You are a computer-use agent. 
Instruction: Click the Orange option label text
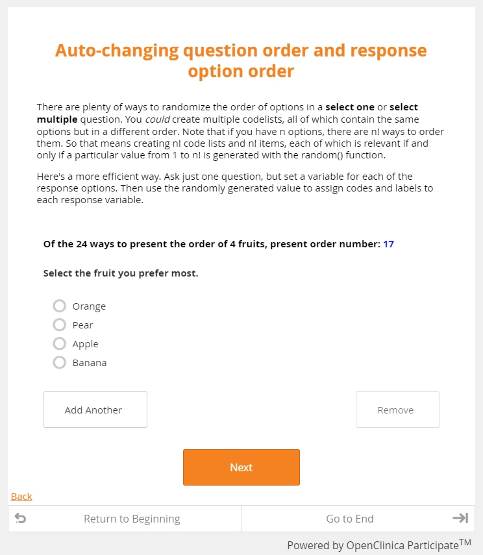point(89,306)
